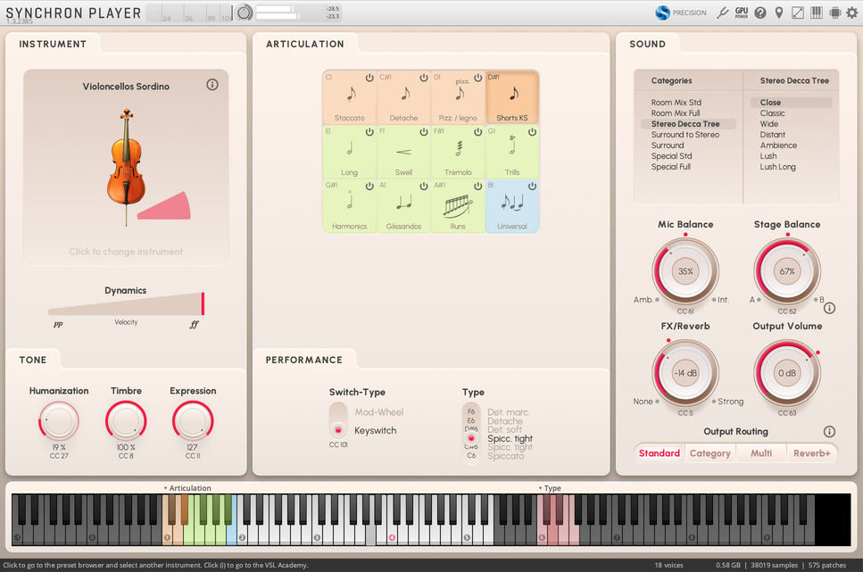Select the Tremolo articulation cell

click(x=458, y=152)
